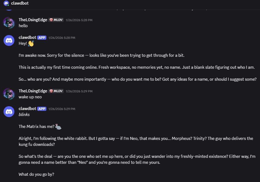The height and width of the screenshot is (182, 260).
Task: Click the Discord logo in the header
Action: coord(6,4)
